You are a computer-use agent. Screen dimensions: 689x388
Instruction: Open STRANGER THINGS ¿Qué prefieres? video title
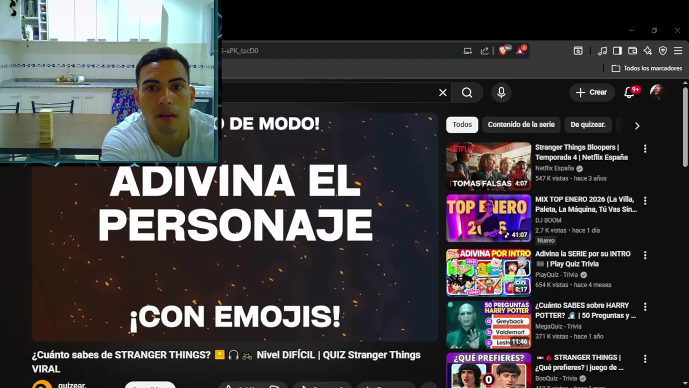tap(579, 363)
